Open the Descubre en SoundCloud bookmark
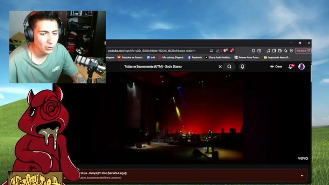329x185 pixels. 130,58
